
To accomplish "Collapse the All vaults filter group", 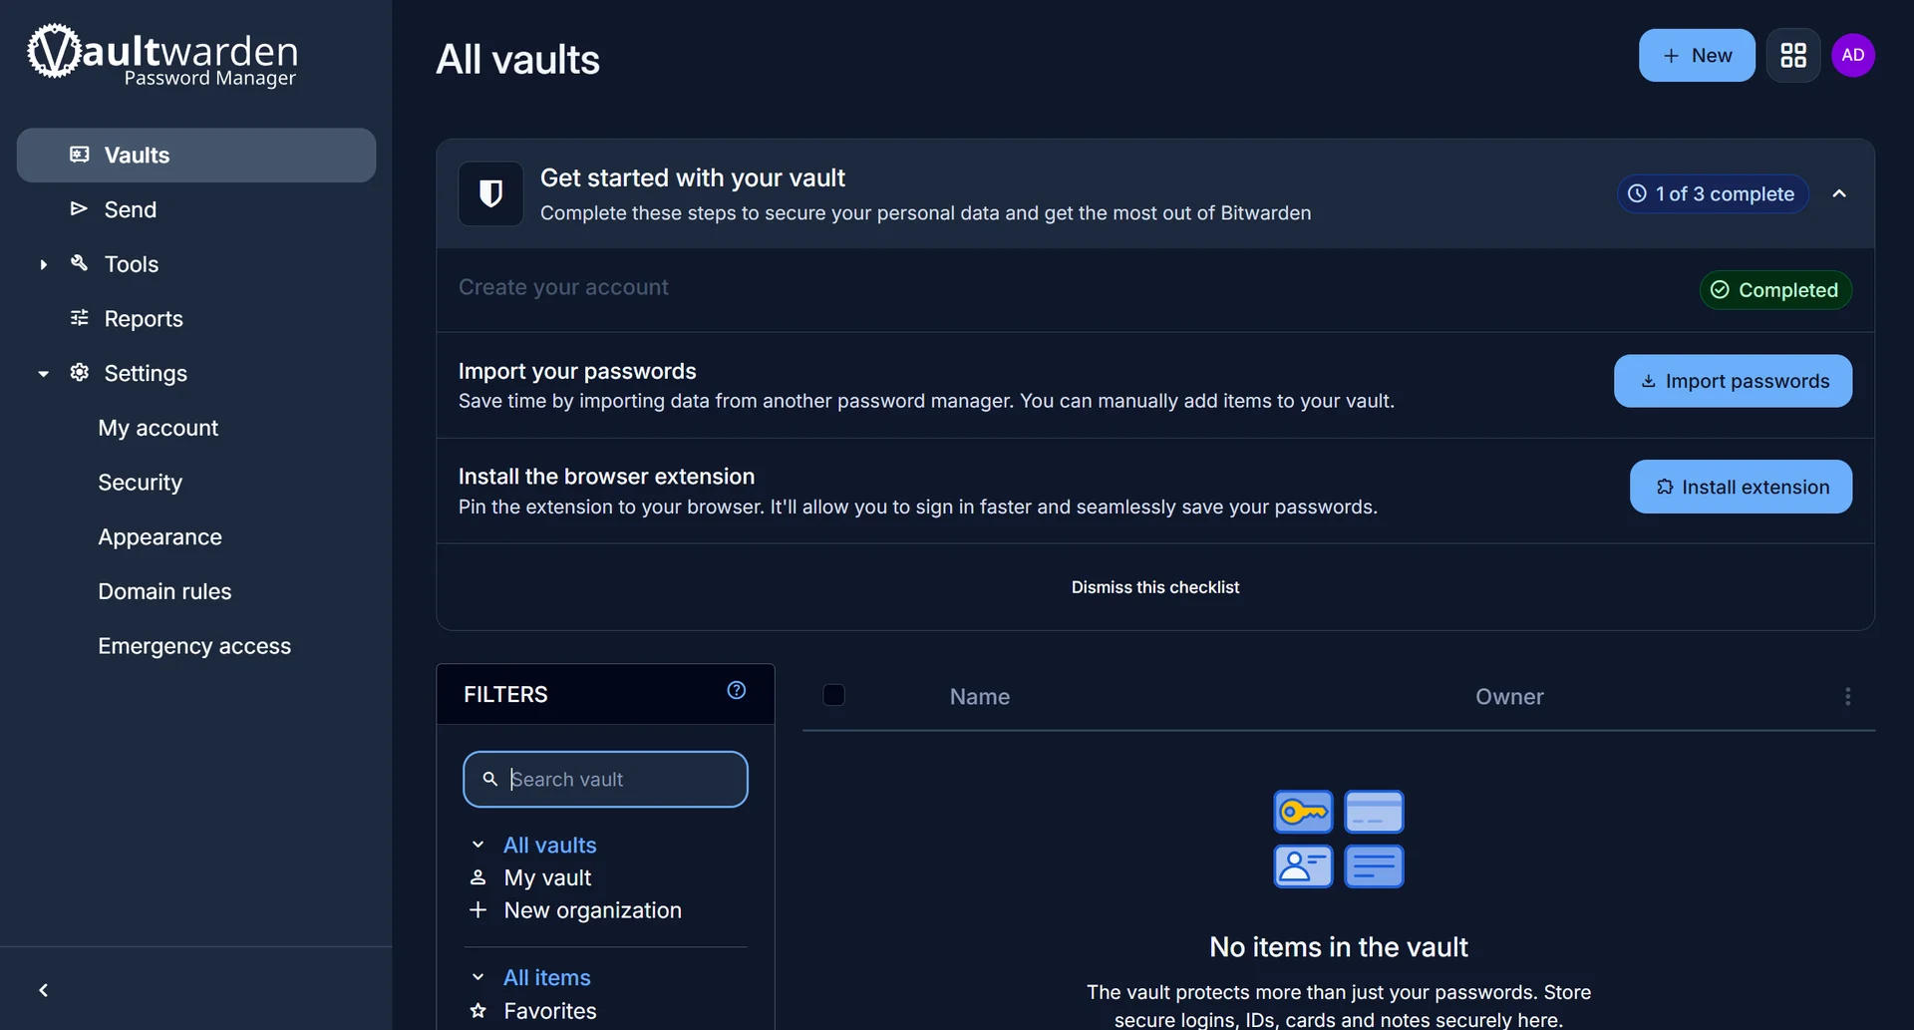I will (478, 845).
